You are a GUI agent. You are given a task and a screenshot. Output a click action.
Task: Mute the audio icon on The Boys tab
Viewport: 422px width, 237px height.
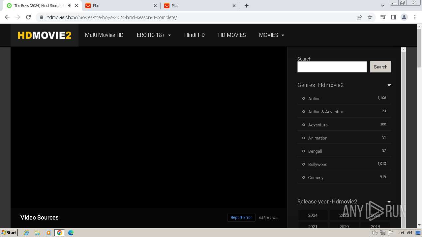pyautogui.click(x=69, y=6)
